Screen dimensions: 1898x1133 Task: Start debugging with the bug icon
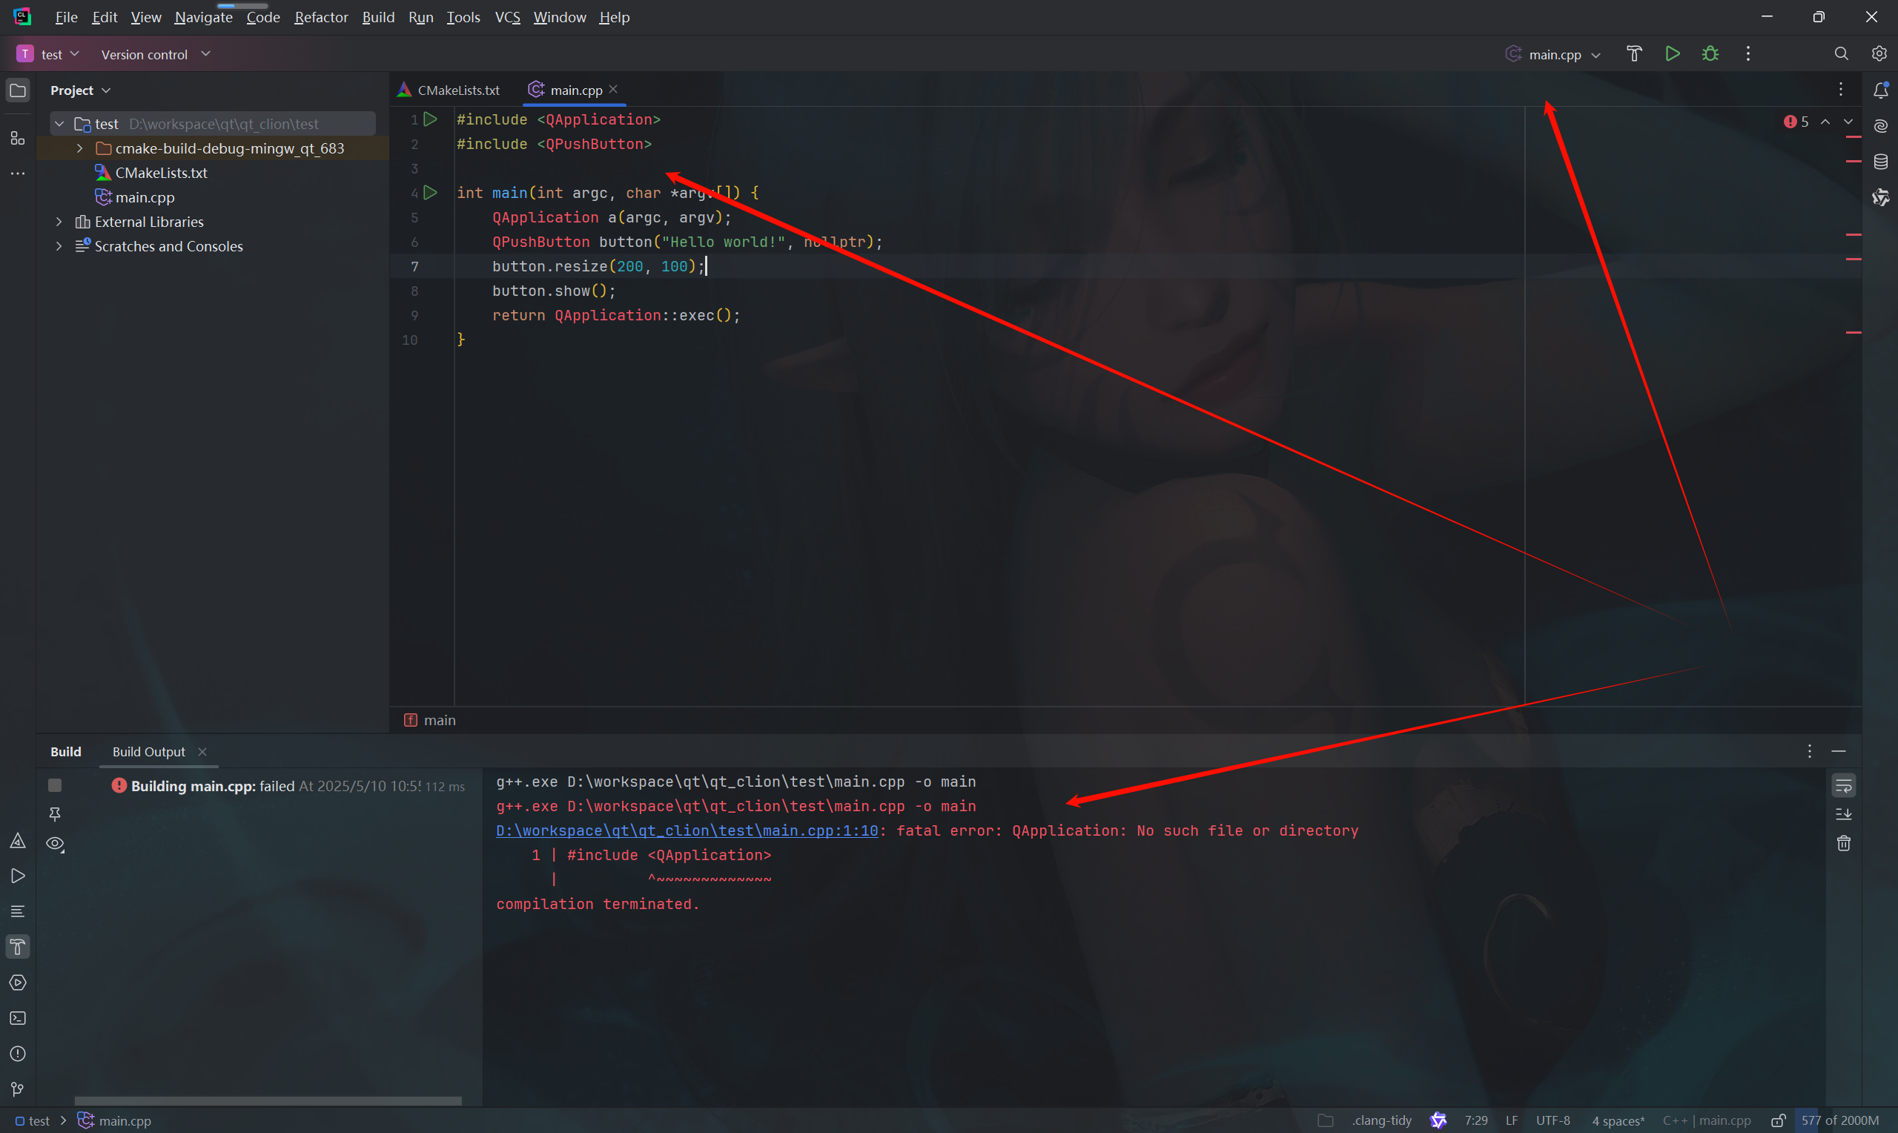(x=1710, y=53)
